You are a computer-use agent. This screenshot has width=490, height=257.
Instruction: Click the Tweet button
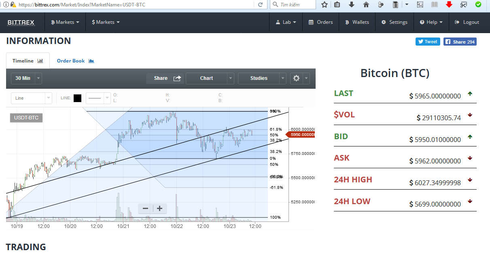tap(428, 42)
